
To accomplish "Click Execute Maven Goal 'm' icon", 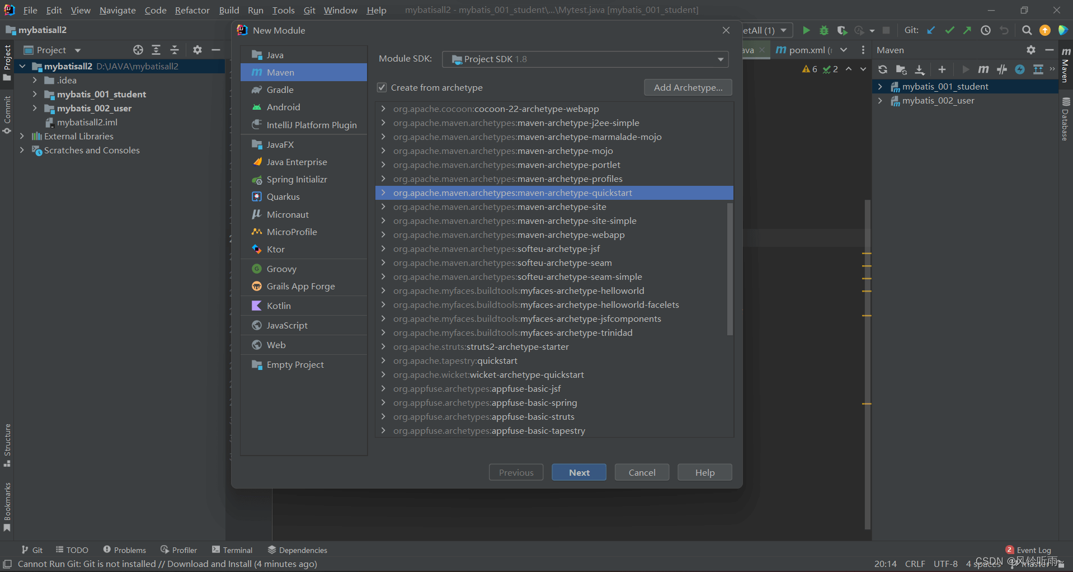I will 983,69.
